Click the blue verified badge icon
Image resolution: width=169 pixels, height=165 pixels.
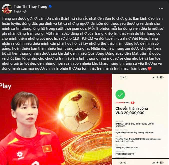click(x=50, y=6)
